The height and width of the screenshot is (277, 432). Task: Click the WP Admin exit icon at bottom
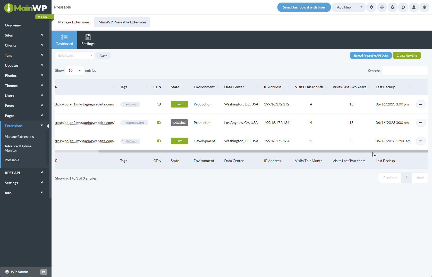point(44,272)
